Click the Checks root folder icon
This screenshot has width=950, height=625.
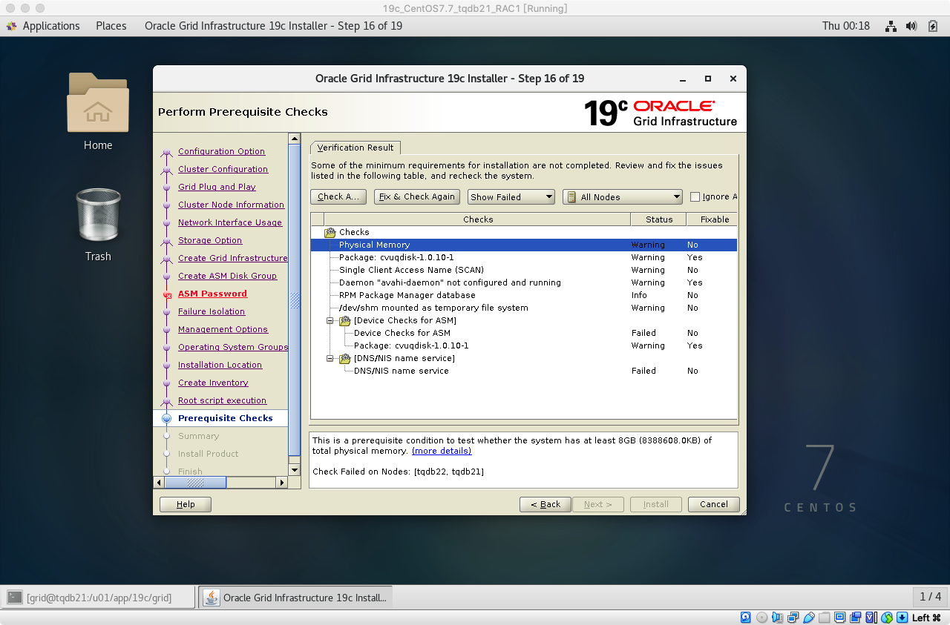pyautogui.click(x=330, y=232)
